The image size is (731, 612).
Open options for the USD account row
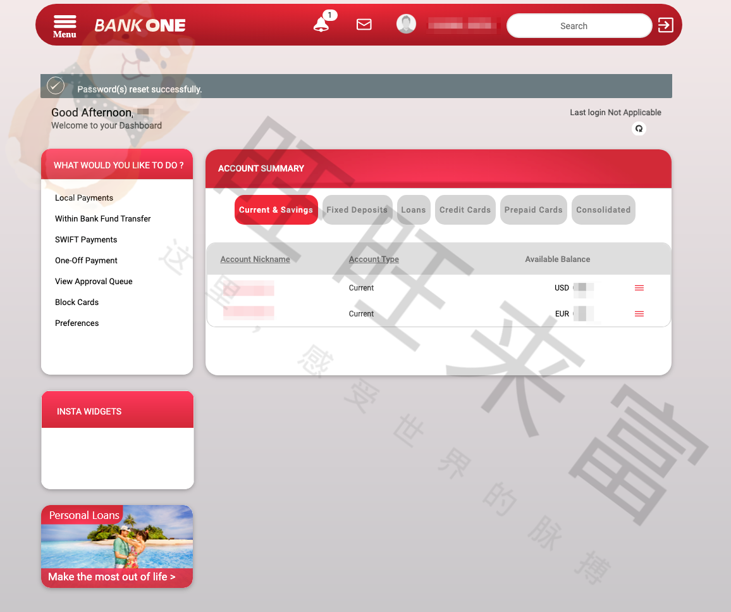[639, 288]
